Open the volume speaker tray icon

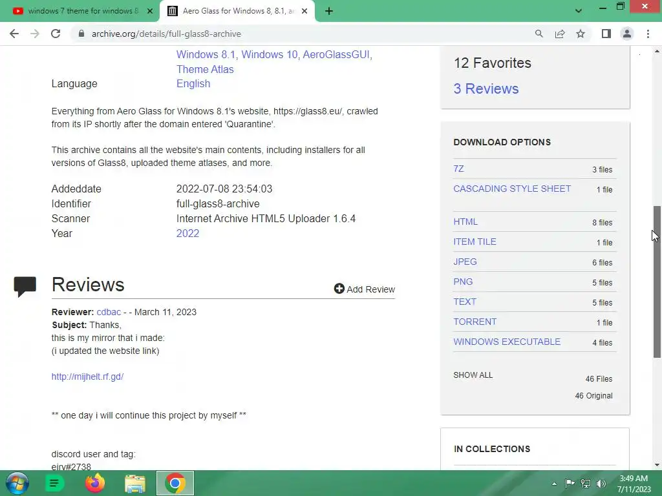601,483
